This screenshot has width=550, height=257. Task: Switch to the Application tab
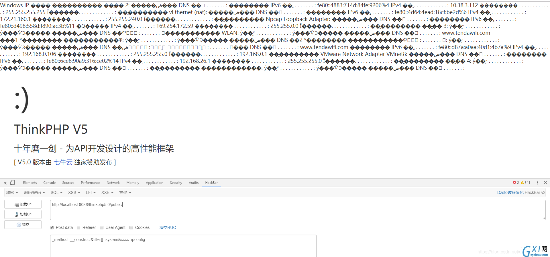(x=154, y=183)
